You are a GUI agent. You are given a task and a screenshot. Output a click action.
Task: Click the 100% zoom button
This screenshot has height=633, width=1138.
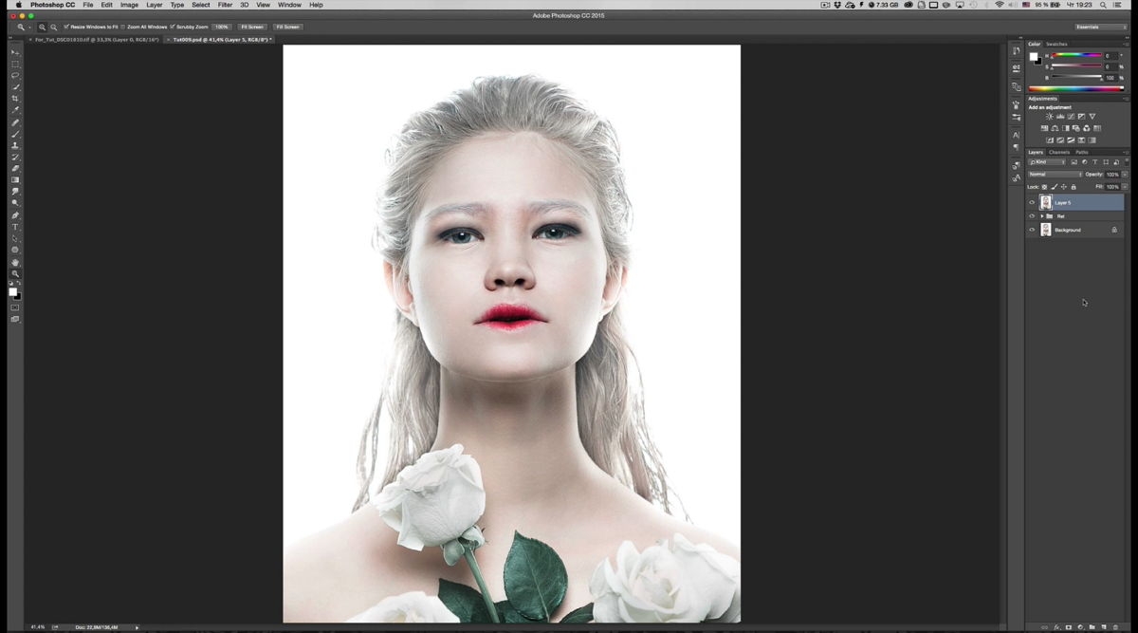[222, 27]
